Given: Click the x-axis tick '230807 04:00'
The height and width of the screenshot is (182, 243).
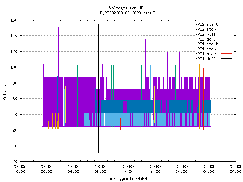Looking at the screenshot, I should coord(73,169).
